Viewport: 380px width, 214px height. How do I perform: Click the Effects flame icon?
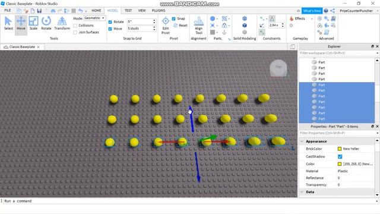coord(292,18)
